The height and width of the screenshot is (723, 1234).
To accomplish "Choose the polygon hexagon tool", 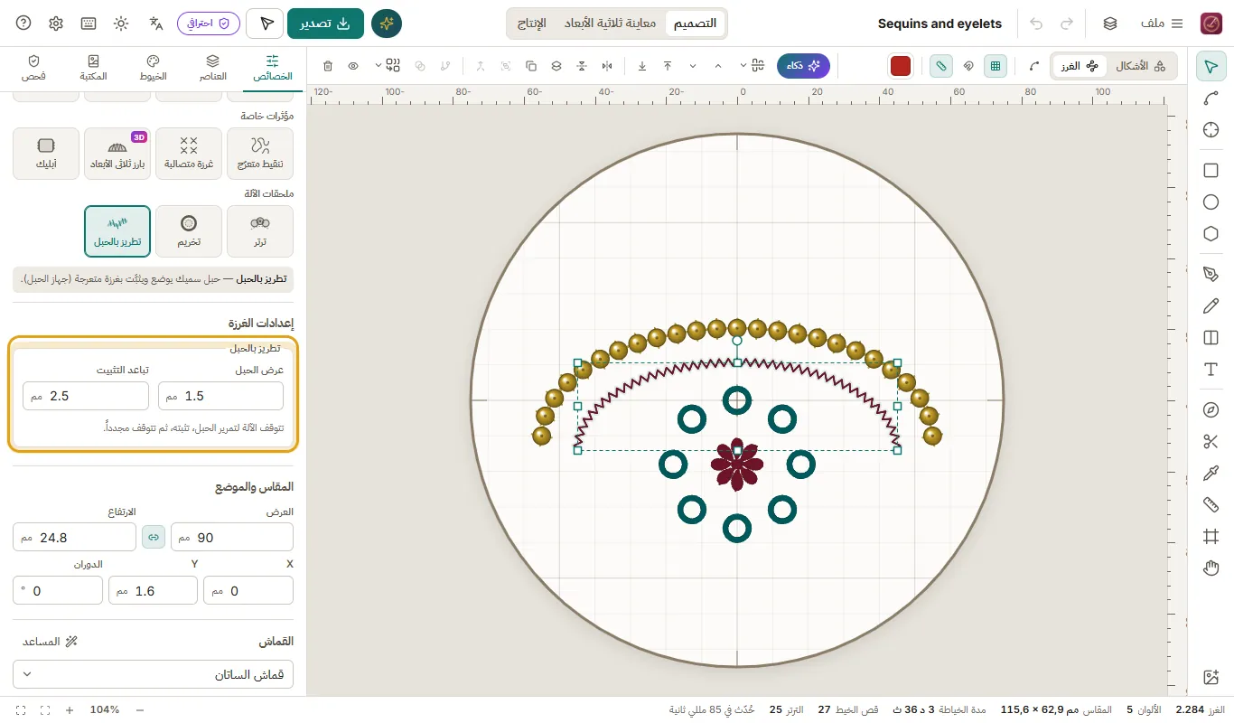I will (x=1211, y=233).
